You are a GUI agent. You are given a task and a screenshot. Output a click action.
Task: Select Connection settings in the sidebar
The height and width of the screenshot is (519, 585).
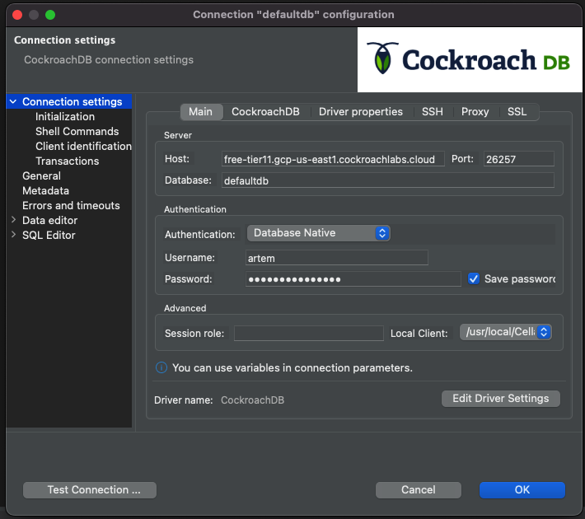[72, 101]
